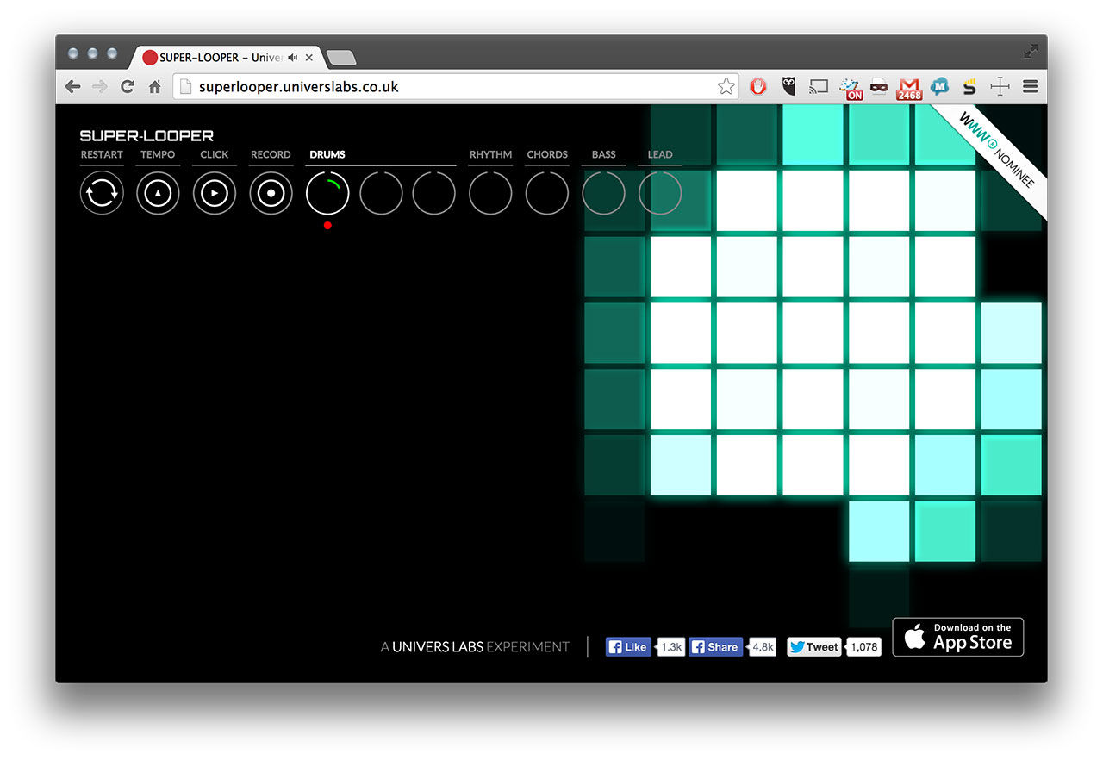The image size is (1103, 760).
Task: Click the Twitter Tweet button
Action: [813, 647]
